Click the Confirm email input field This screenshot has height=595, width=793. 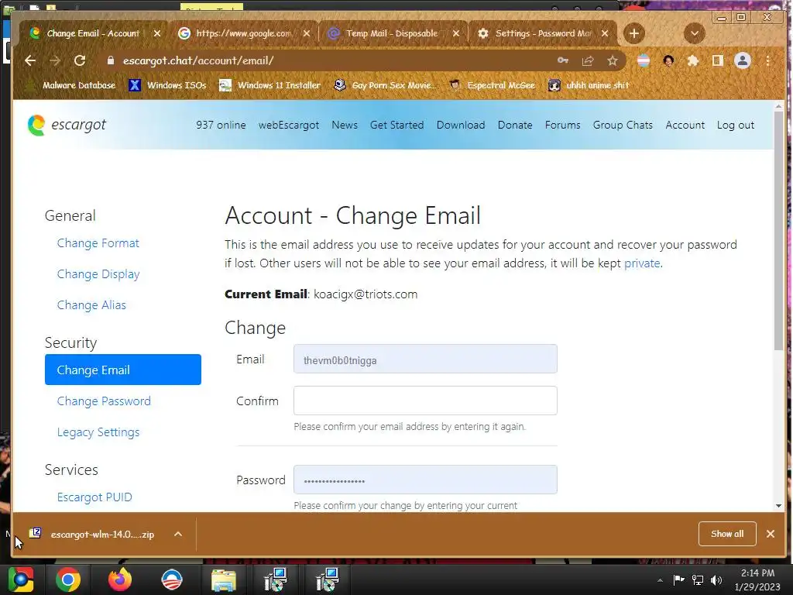pos(425,401)
